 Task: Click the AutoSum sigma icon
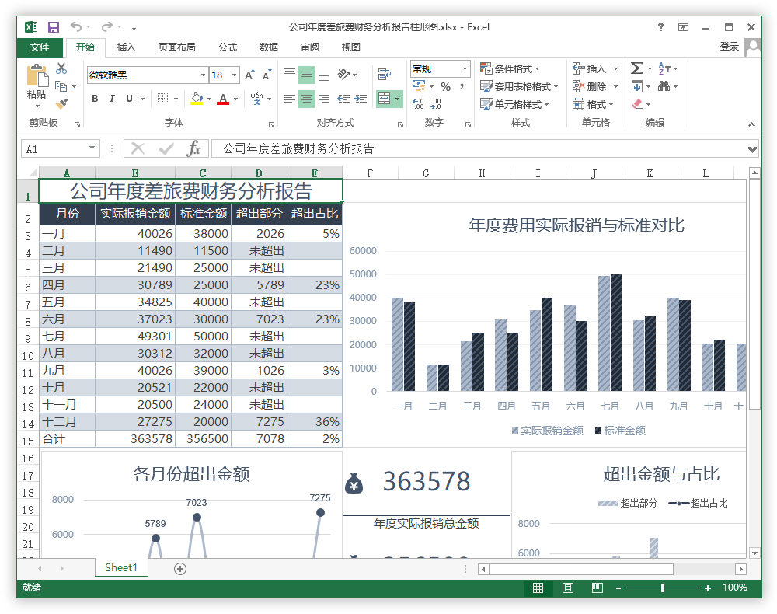click(636, 68)
